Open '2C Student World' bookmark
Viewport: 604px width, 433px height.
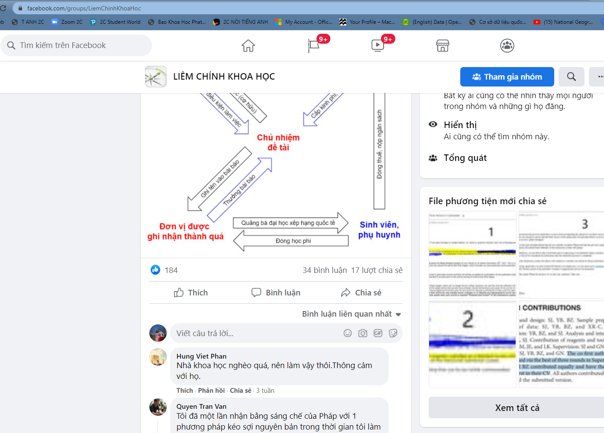[x=115, y=22]
